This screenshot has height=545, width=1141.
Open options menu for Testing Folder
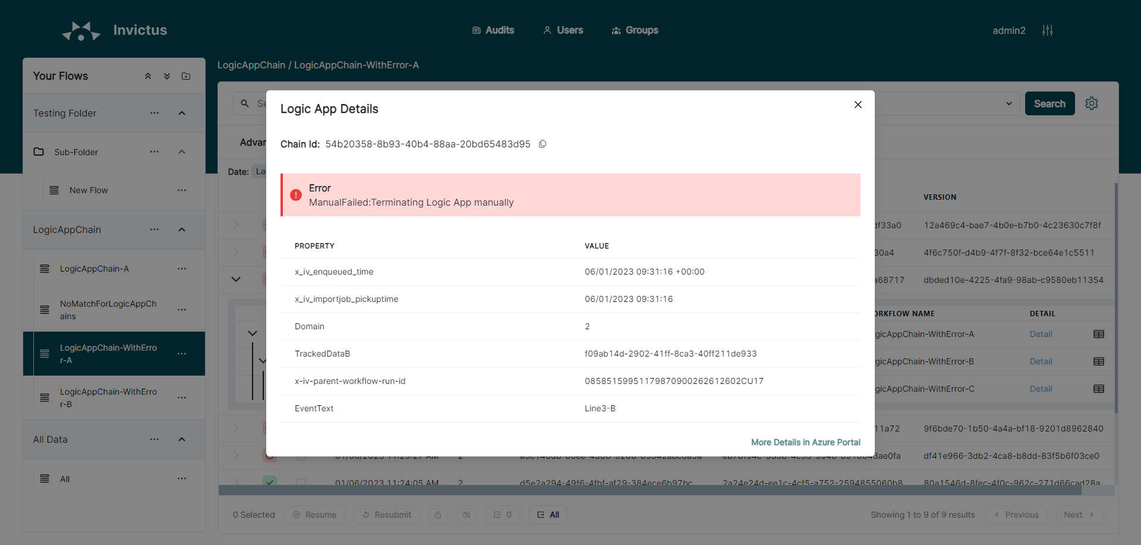pos(155,113)
